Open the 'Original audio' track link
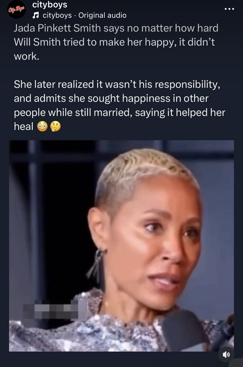The height and width of the screenshot is (367, 243). (x=103, y=15)
